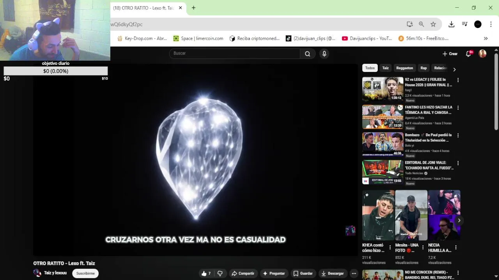
Task: Click the Preguntar ask button
Action: (x=274, y=273)
